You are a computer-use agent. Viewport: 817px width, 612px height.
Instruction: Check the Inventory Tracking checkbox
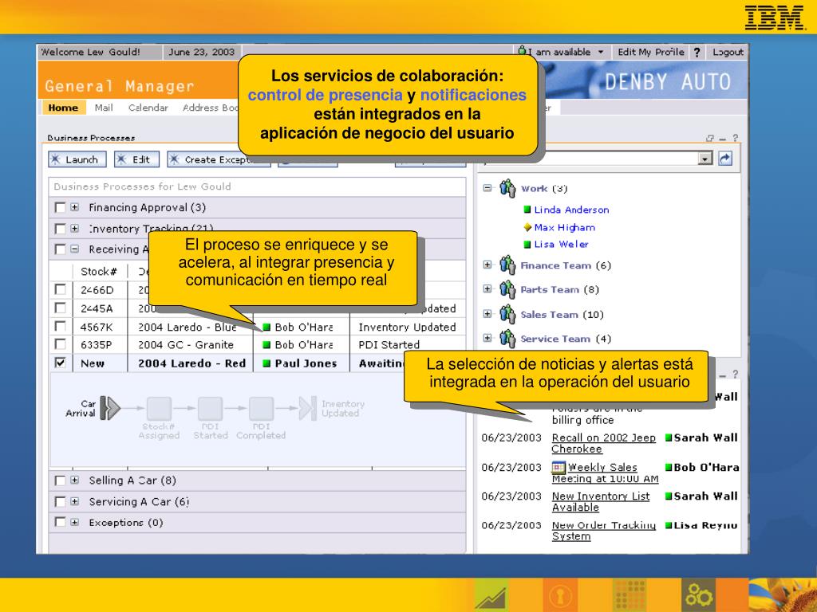(60, 229)
